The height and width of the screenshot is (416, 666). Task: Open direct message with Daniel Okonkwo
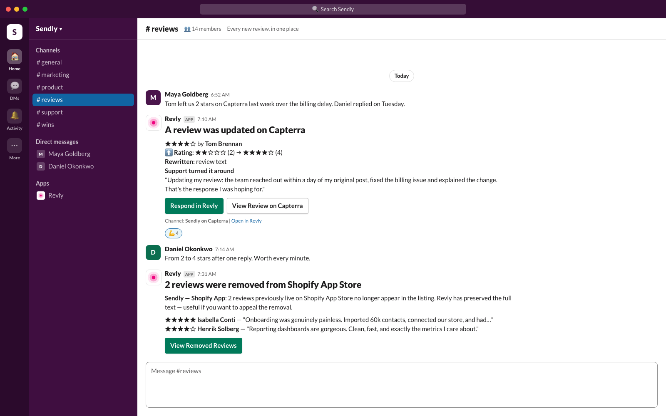pos(83,166)
